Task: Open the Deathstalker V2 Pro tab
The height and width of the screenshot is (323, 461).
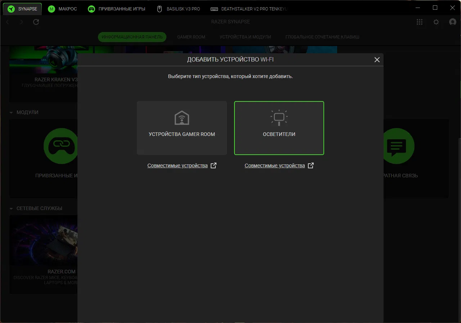Action: (249, 9)
